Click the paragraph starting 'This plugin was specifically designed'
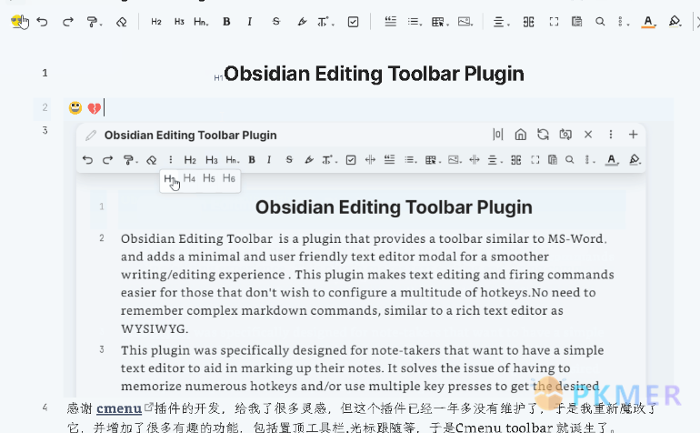 click(x=362, y=368)
